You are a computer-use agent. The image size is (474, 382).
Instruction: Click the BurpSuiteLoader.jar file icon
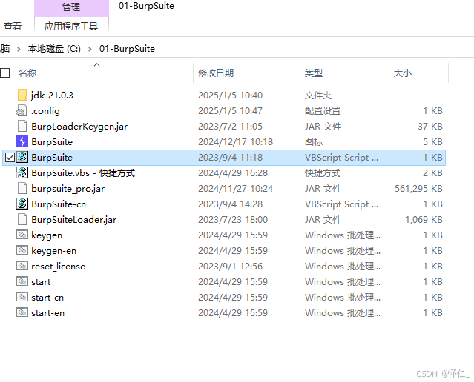[22, 219]
